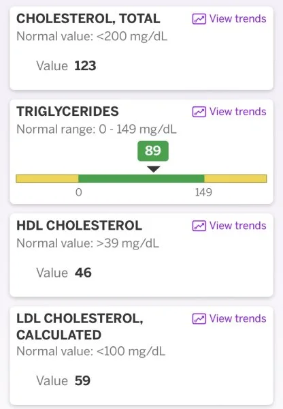Click the green section of triglycerides range bar
283x409 pixels.
tap(141, 179)
